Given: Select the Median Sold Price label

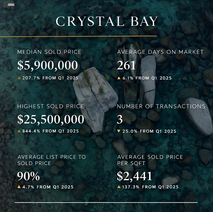Looking at the screenshot, I should 49,52.
